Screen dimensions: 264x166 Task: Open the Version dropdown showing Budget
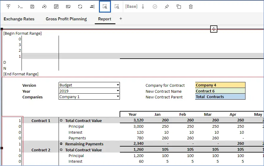pos(117,85)
